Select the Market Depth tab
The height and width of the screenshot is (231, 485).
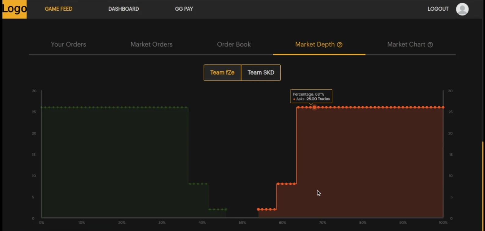[x=315, y=44]
